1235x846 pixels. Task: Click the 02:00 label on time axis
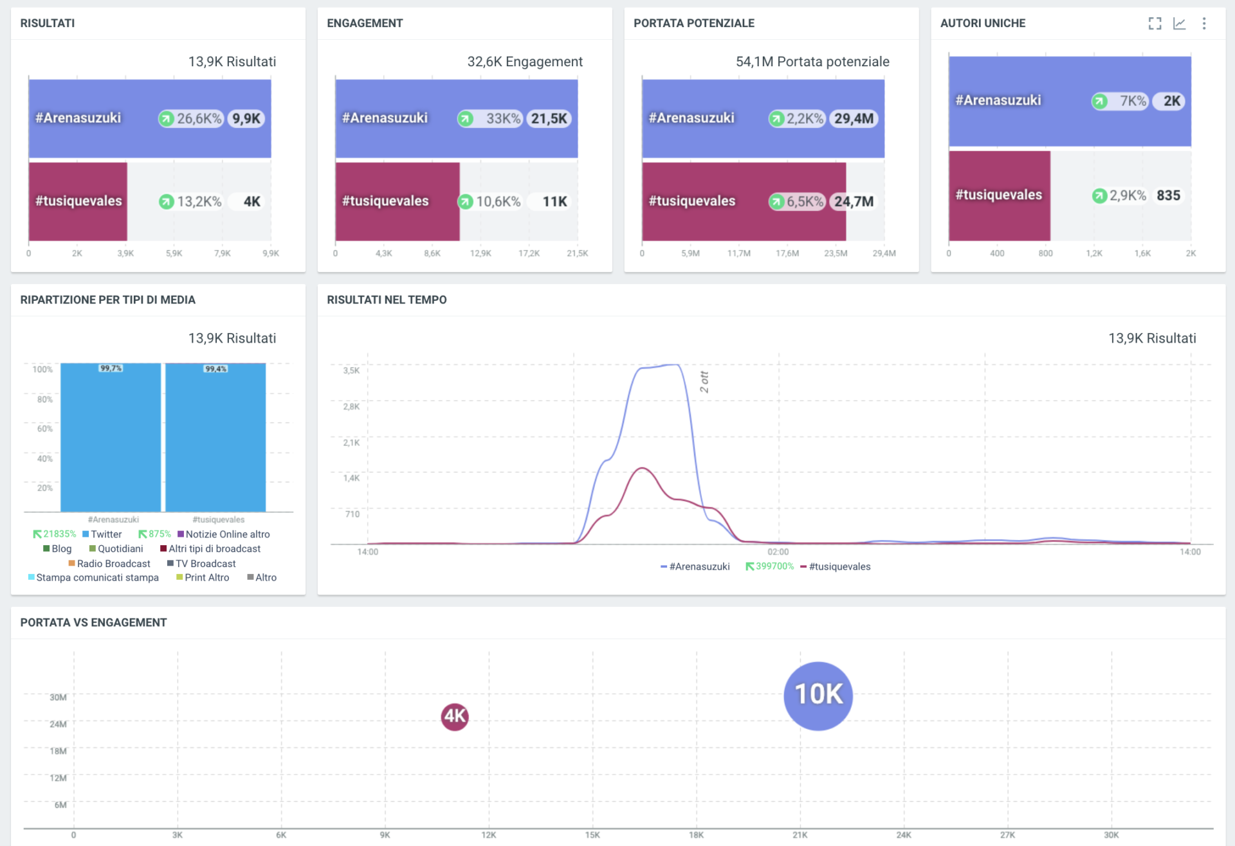[778, 552]
